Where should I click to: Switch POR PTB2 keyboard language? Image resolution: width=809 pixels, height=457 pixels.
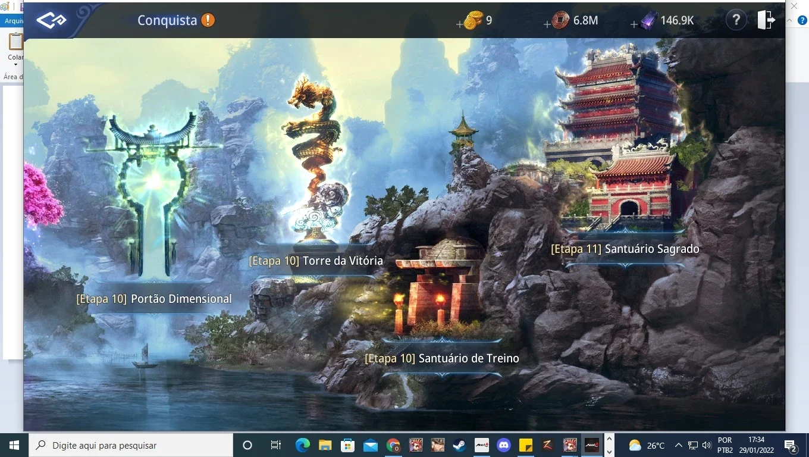[725, 445]
